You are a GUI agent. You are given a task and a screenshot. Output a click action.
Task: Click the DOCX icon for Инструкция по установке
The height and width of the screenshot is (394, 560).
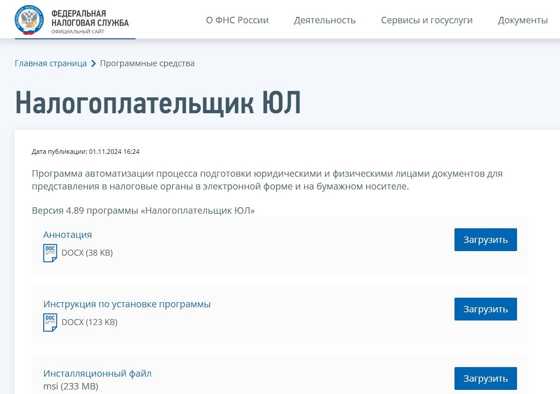coord(50,321)
